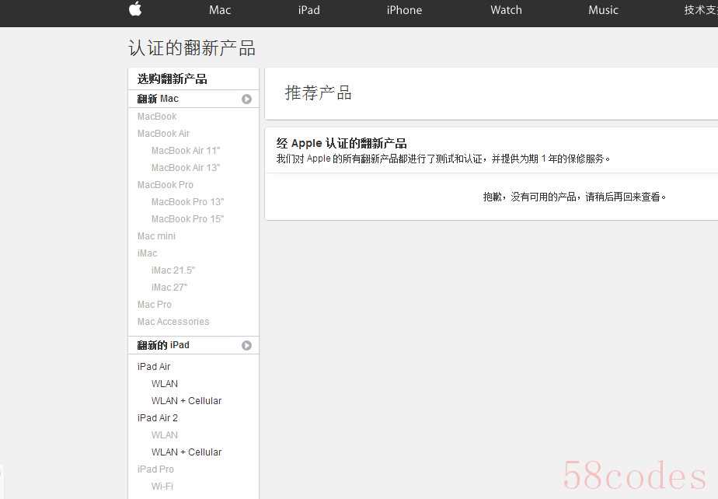Click the 经 Apple 认证的翻新产品 heading
Image resolution: width=718 pixels, height=499 pixels.
(342, 144)
